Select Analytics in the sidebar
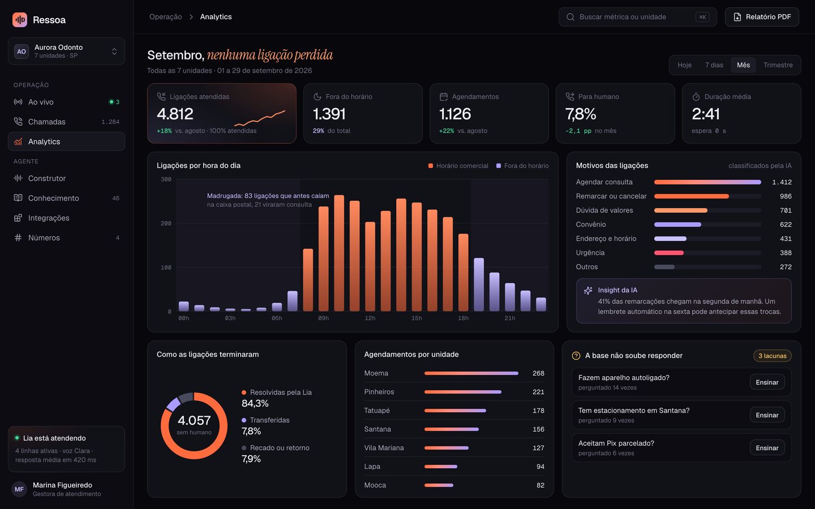The image size is (815, 509). (66, 141)
